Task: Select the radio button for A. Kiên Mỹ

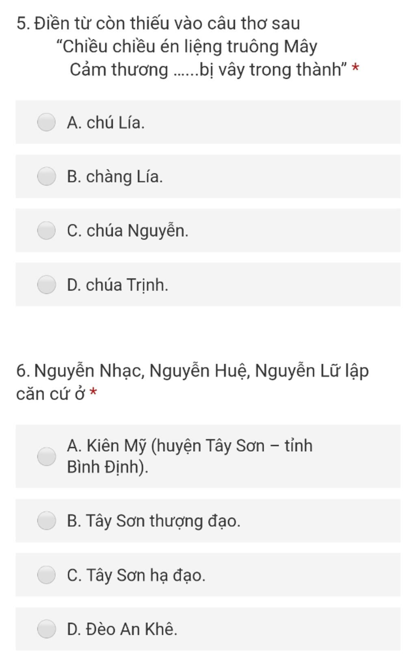Action: 46,456
